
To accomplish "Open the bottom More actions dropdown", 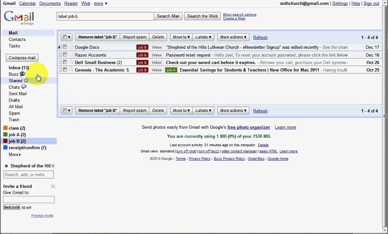I will pyautogui.click(x=233, y=110).
